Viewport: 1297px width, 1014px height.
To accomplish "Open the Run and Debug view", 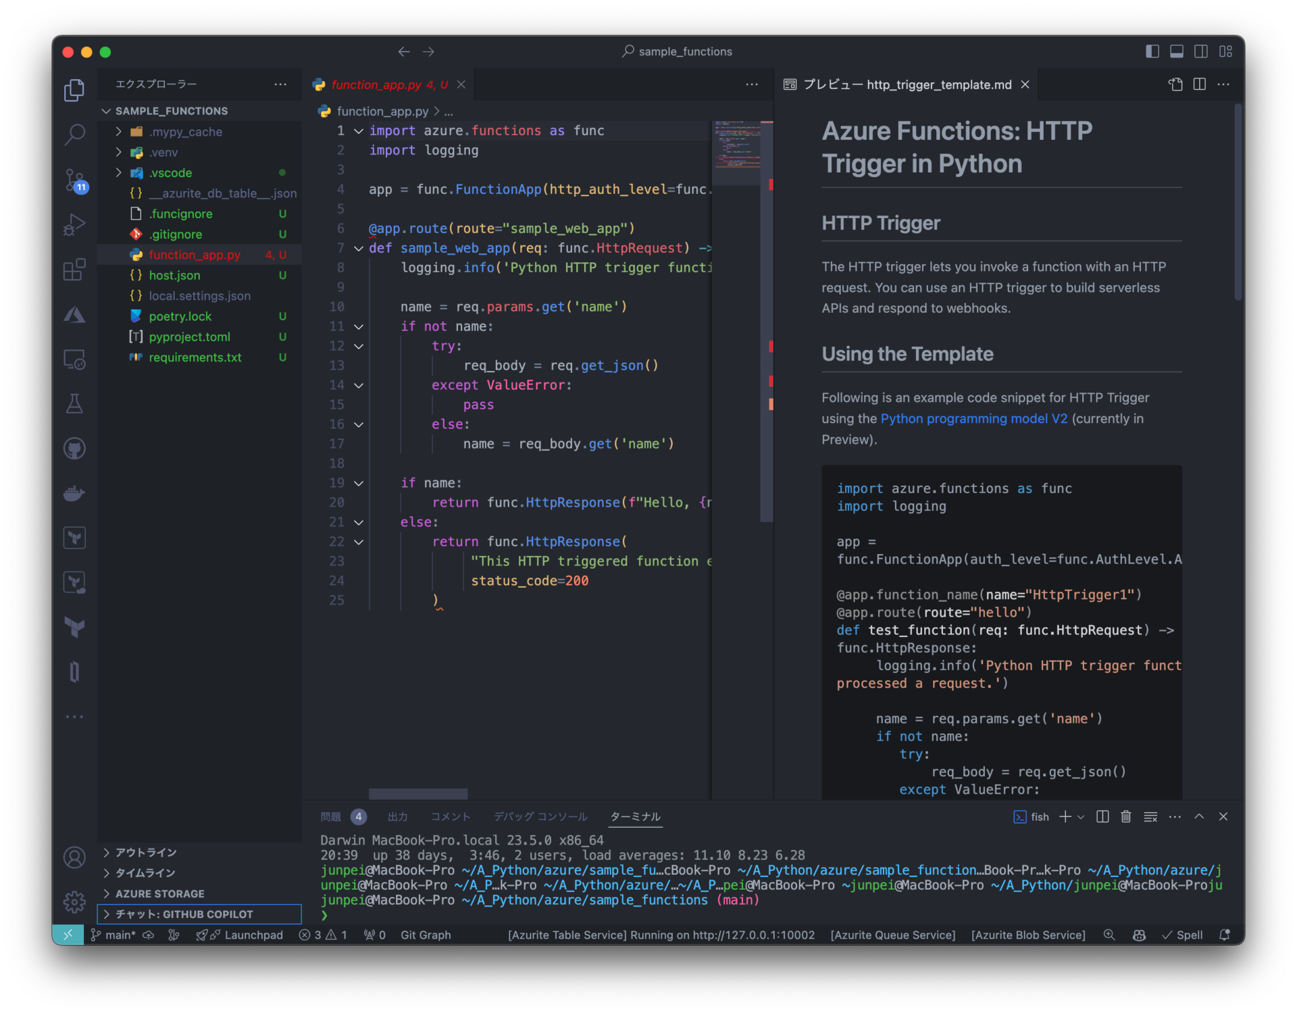I will 74,224.
